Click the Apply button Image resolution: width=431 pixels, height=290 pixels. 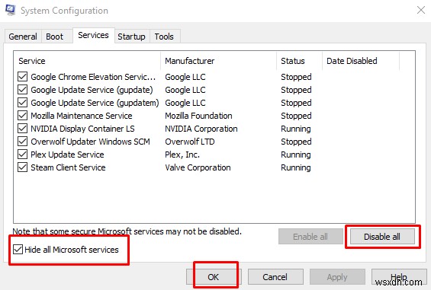(x=337, y=277)
